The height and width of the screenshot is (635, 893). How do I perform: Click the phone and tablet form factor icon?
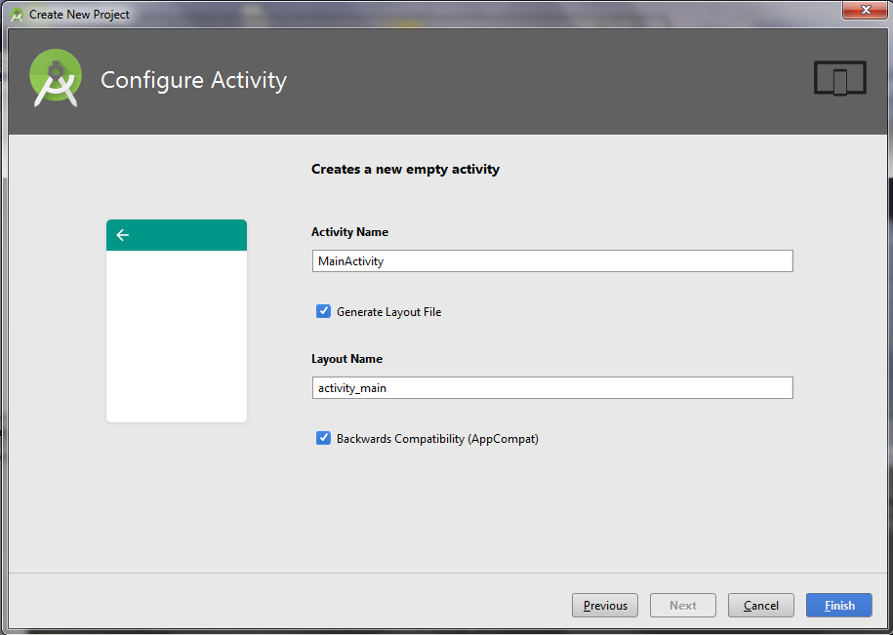[839, 78]
